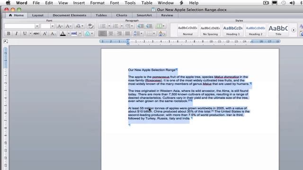The image size is (303, 170).
Task: Toggle Subscript button
Action: coord(53,34)
